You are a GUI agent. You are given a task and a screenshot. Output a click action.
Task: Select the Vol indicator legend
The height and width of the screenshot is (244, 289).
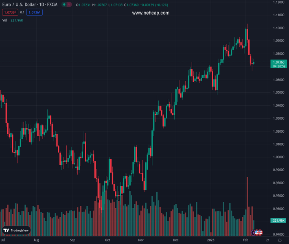(5, 20)
